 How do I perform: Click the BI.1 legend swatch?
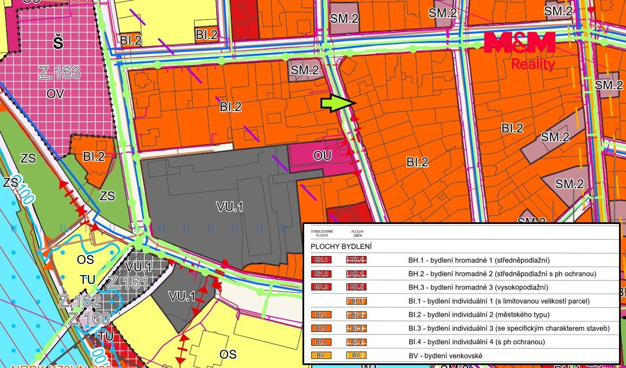(x=356, y=301)
